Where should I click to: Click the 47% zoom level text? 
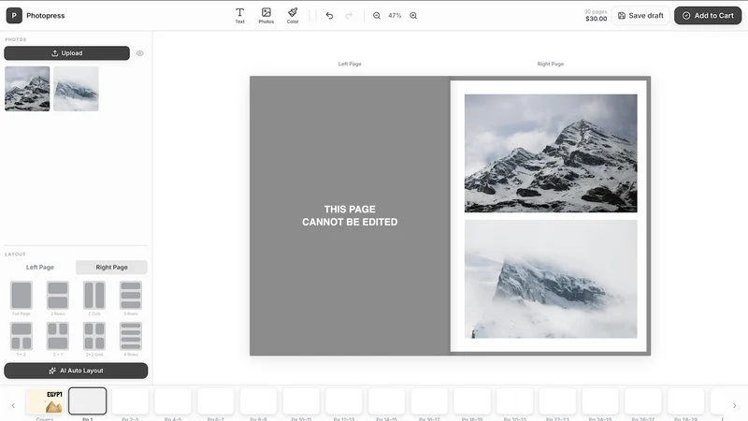[395, 15]
